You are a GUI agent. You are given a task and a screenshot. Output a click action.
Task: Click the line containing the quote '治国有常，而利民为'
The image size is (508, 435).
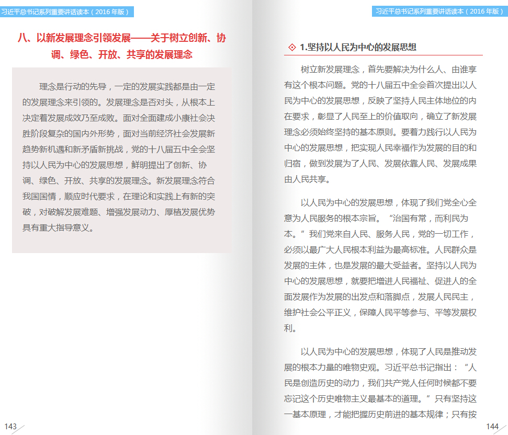click(376, 219)
